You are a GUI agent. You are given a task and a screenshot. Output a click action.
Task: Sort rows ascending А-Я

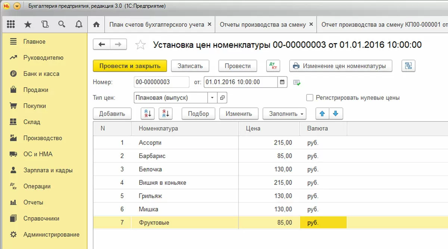pos(147,114)
